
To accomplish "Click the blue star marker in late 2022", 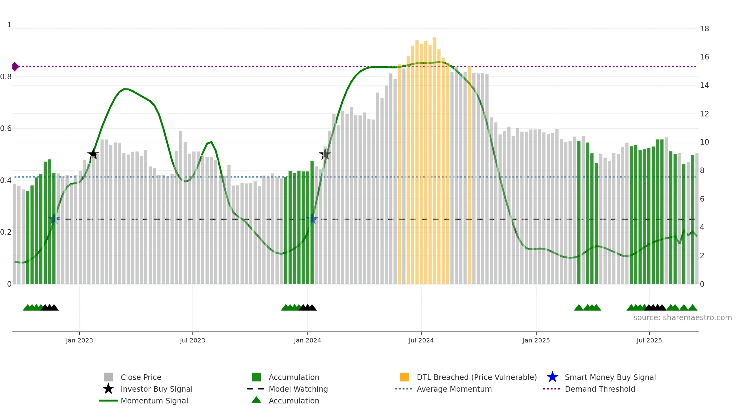I will (x=54, y=219).
